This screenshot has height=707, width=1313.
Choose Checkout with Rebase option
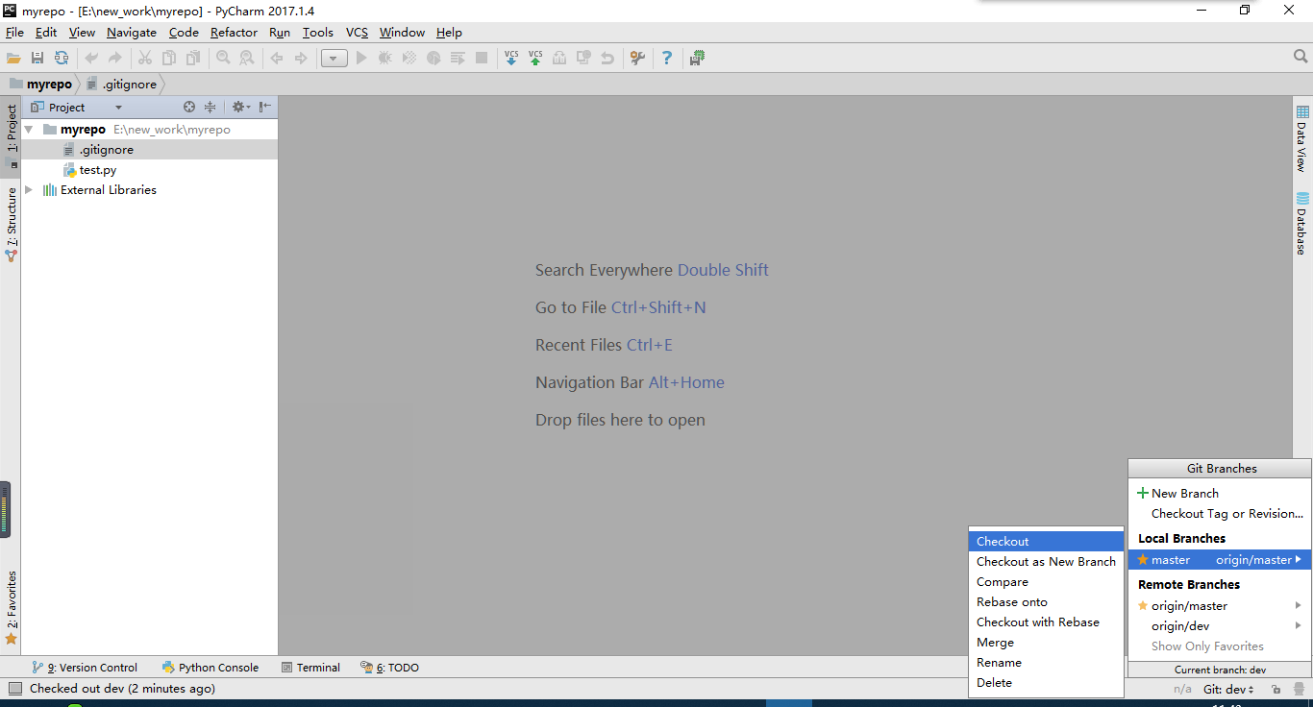(1046, 622)
